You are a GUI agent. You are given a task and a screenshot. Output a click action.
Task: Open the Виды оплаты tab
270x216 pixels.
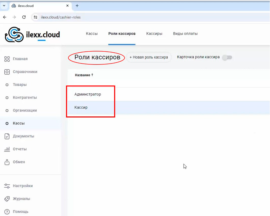pyautogui.click(x=185, y=34)
